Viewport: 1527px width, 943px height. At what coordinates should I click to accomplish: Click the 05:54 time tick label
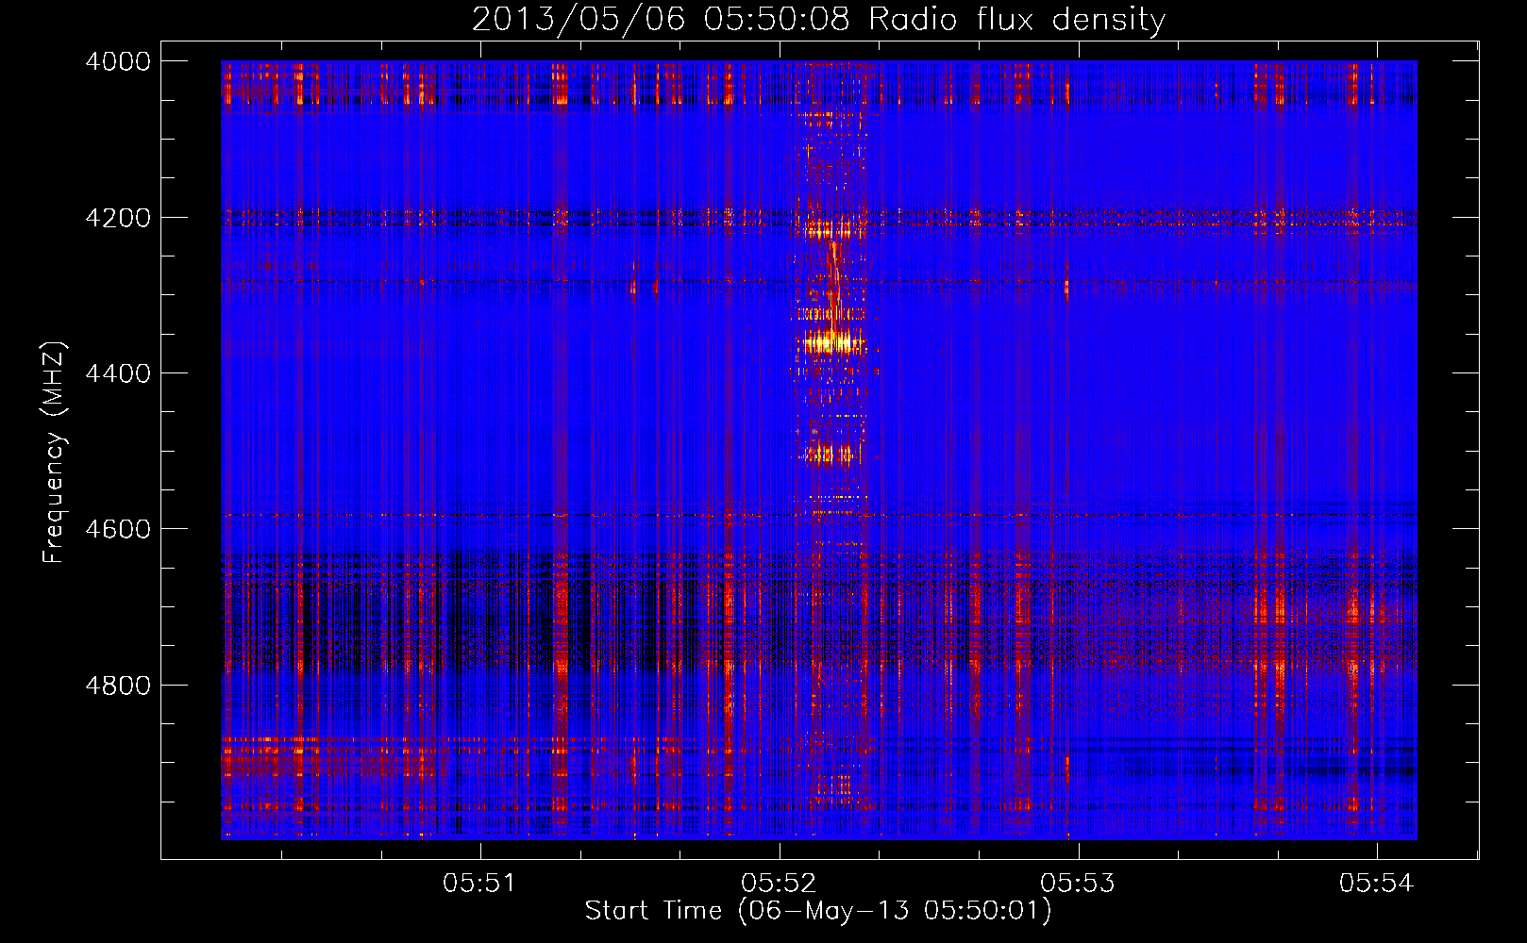coord(1377,883)
